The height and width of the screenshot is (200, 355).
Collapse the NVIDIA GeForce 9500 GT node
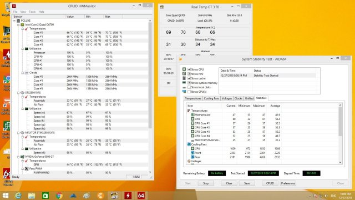click(18, 157)
